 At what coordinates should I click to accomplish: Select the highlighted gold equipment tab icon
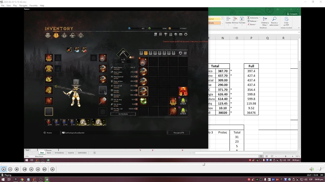56,35
